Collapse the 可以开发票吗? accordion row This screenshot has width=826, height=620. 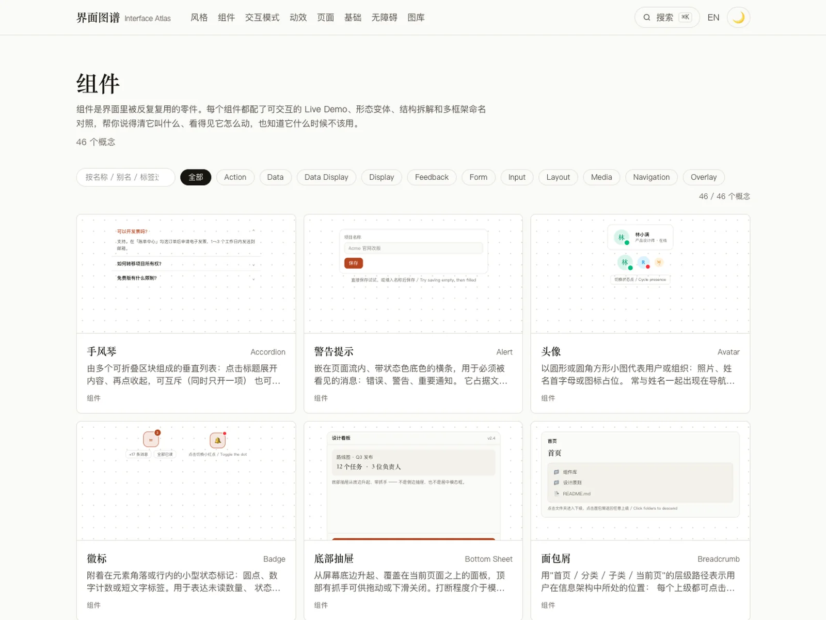click(x=186, y=231)
